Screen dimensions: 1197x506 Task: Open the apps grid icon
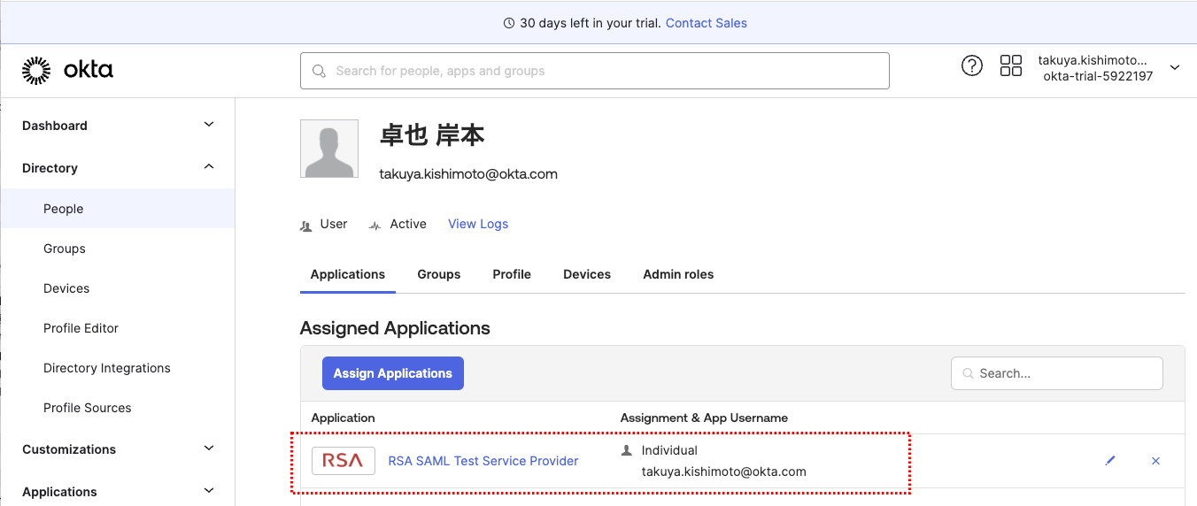point(1010,65)
